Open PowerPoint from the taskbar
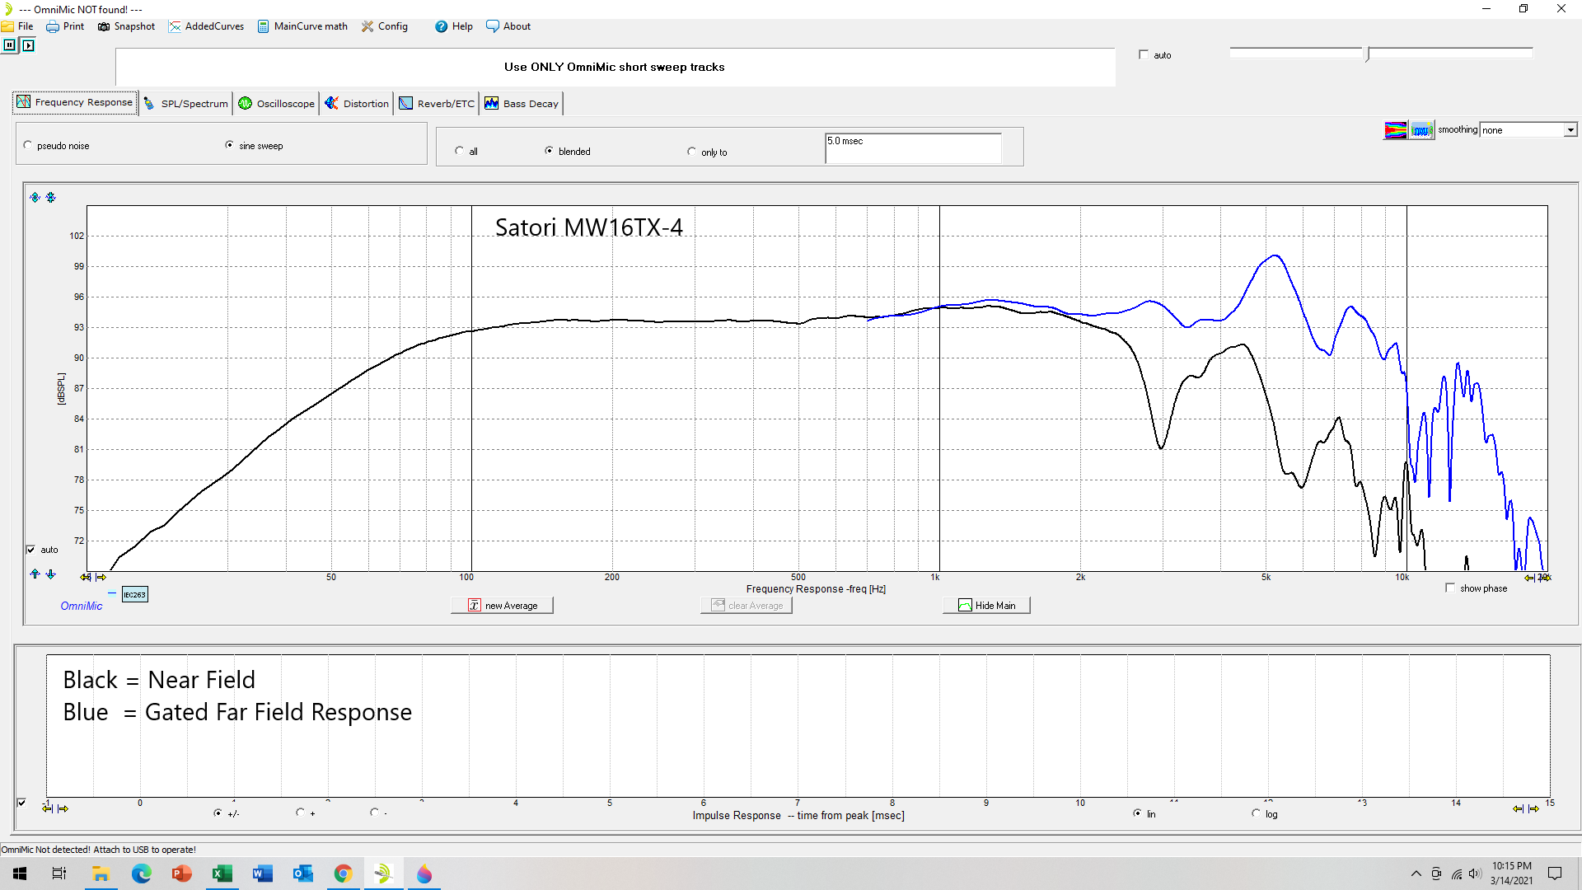This screenshot has height=890, width=1582. point(181,874)
